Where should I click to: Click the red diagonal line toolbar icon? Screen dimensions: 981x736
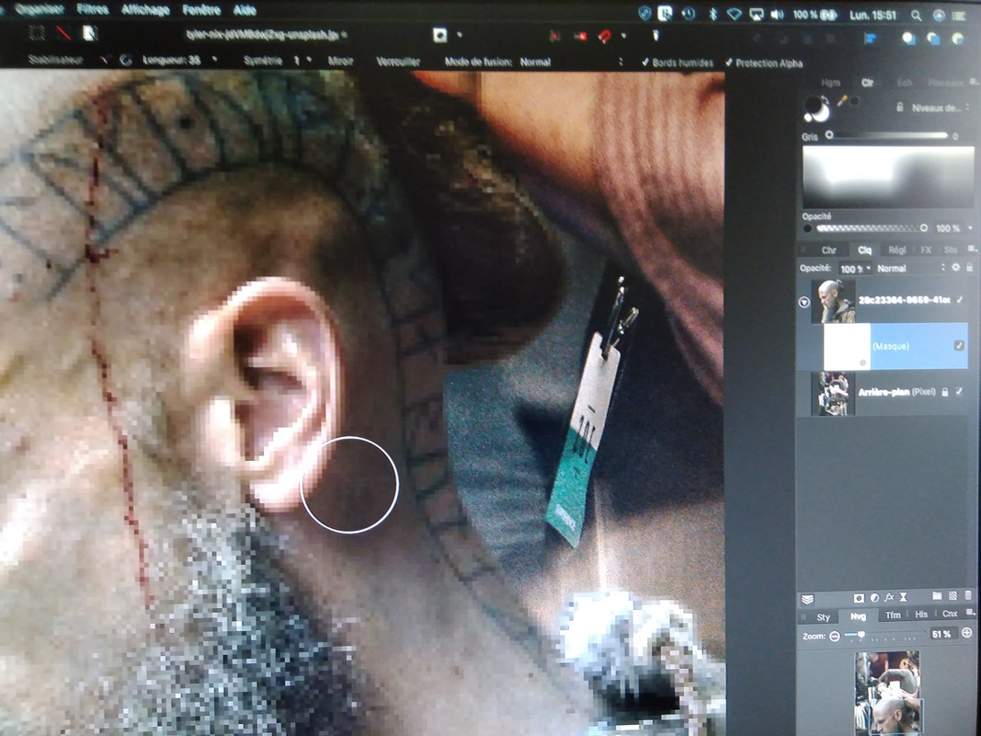click(x=63, y=33)
